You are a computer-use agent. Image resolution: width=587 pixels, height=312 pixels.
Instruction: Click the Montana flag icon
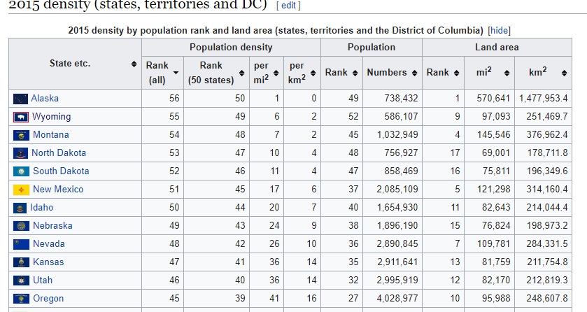[x=21, y=135]
